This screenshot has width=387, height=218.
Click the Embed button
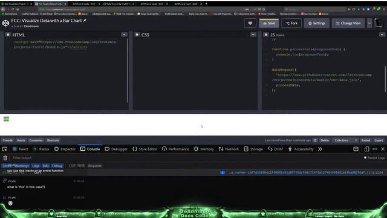[365, 140]
